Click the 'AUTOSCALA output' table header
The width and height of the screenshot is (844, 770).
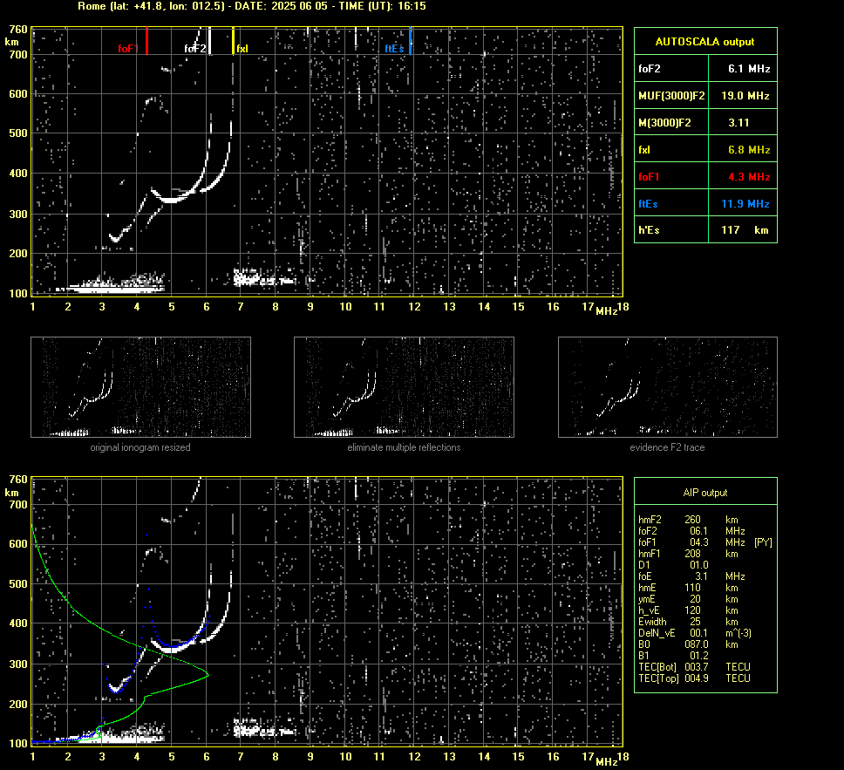[x=705, y=42]
